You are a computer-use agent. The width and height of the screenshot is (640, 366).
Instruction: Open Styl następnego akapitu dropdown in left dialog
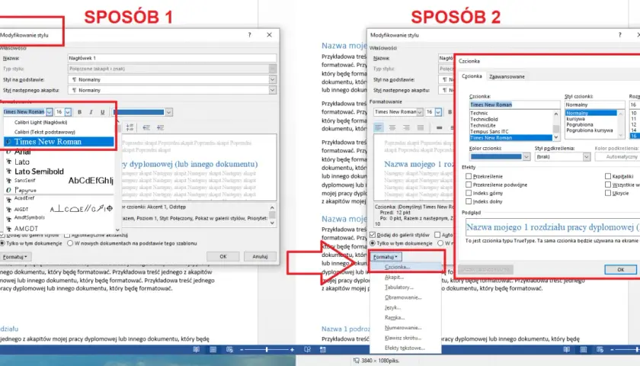click(x=272, y=90)
